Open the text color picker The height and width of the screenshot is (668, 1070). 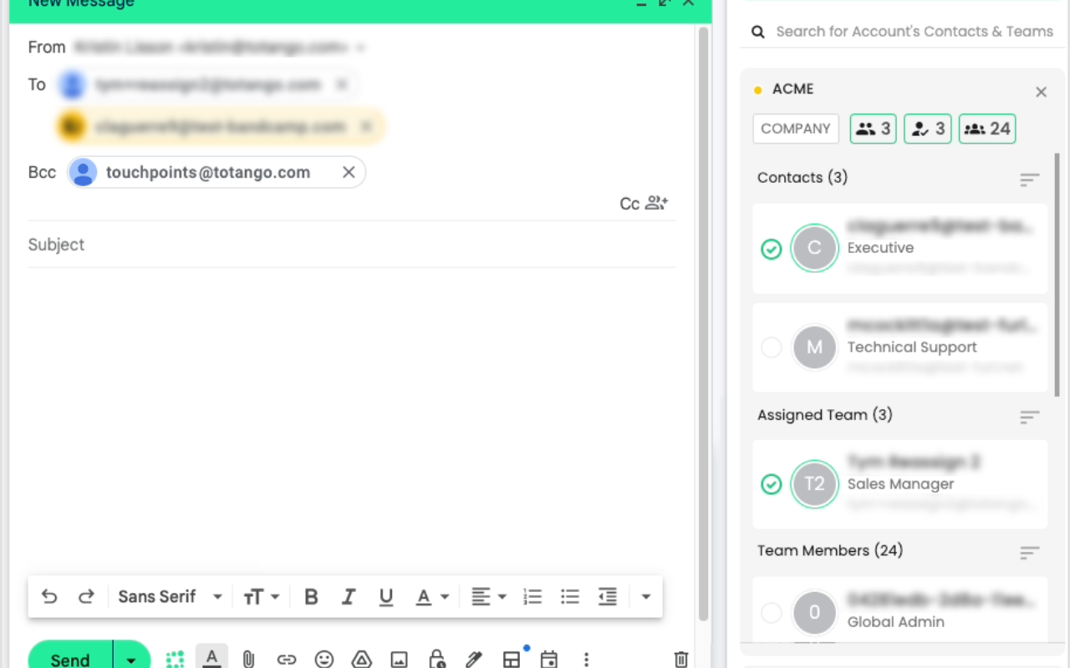tap(430, 596)
